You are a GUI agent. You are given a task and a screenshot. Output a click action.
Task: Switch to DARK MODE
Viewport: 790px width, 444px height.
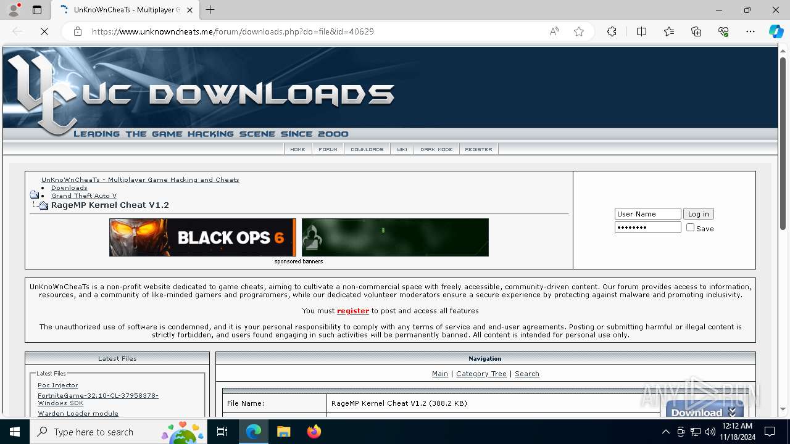click(x=436, y=149)
